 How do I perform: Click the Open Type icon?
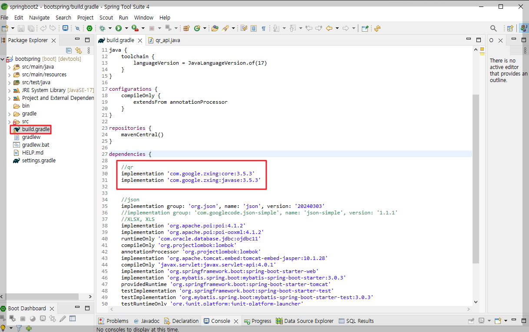215,28
